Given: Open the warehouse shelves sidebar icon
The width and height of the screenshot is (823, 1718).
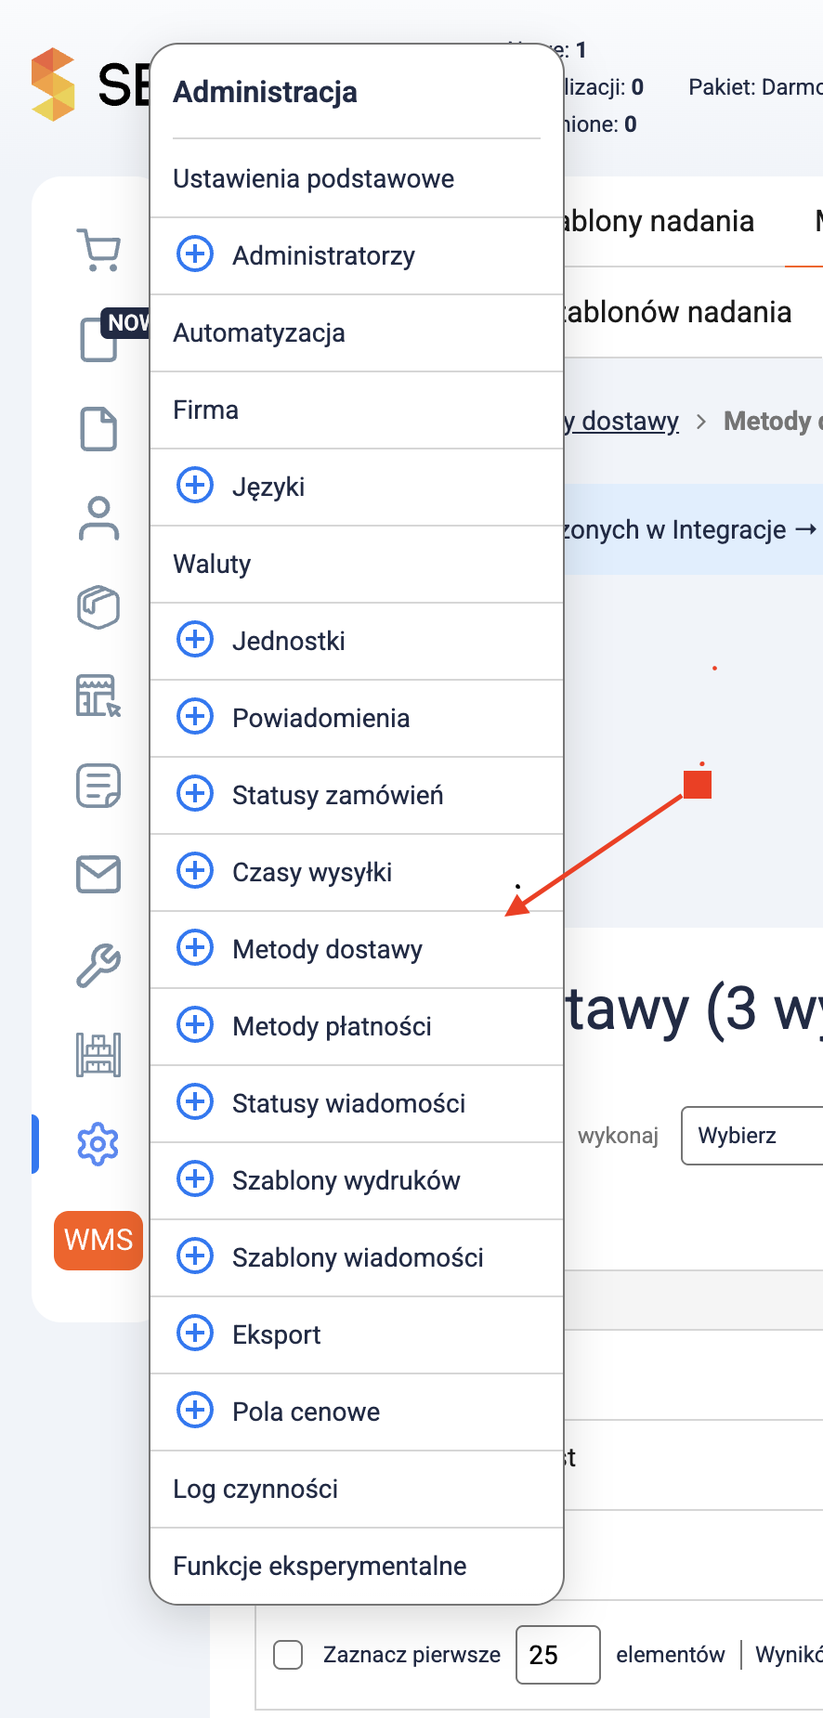Looking at the screenshot, I should (98, 1055).
